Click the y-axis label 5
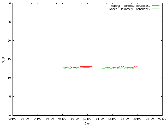 (10, 97)
